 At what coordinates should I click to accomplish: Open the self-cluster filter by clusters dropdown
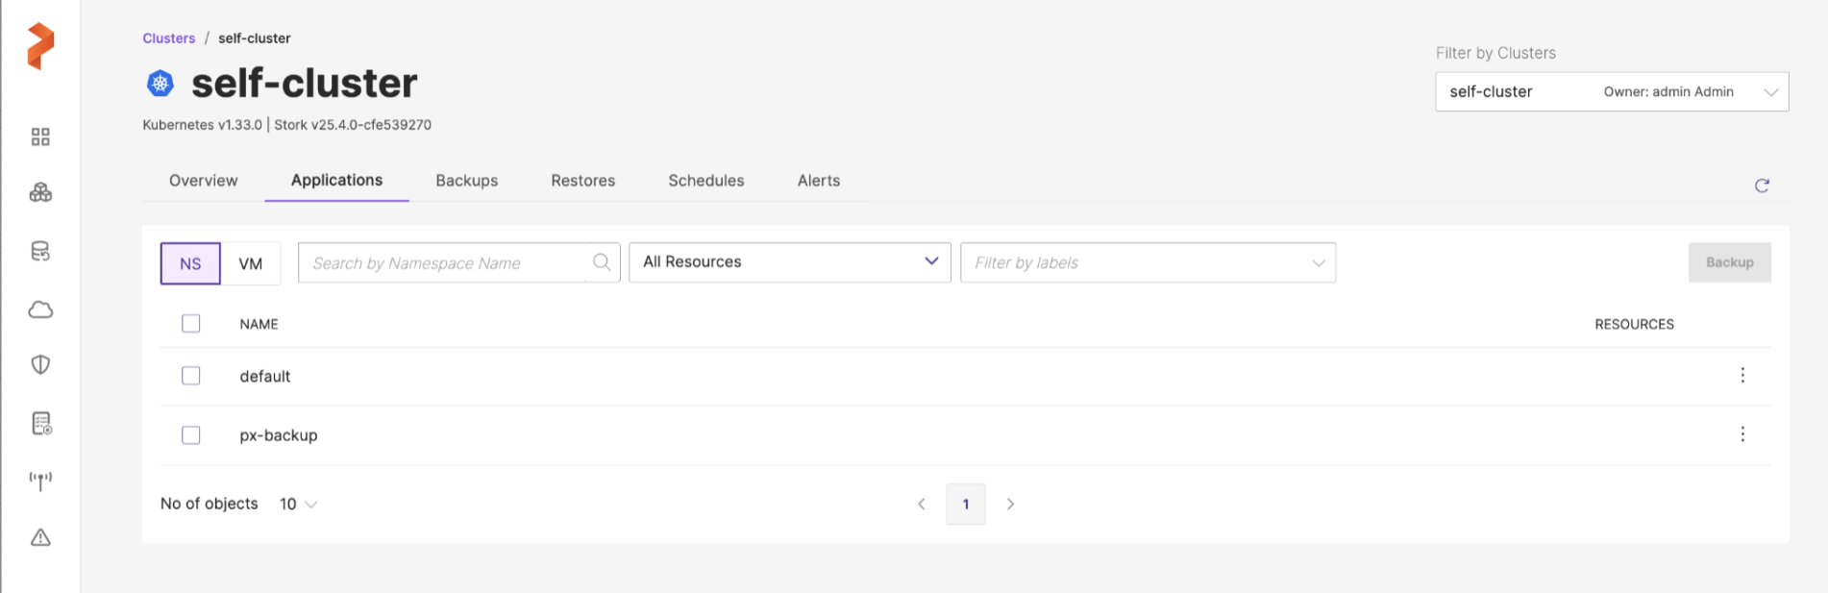tap(1611, 92)
